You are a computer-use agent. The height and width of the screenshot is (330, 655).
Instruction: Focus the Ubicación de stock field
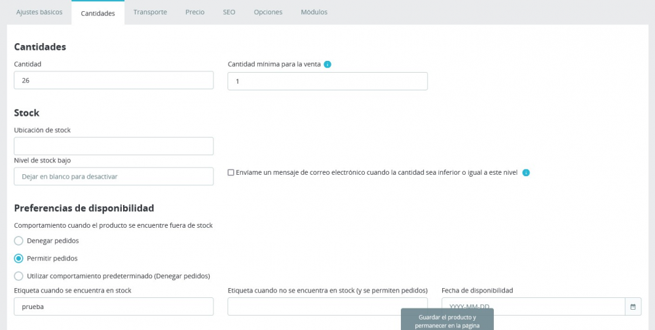[x=113, y=146]
